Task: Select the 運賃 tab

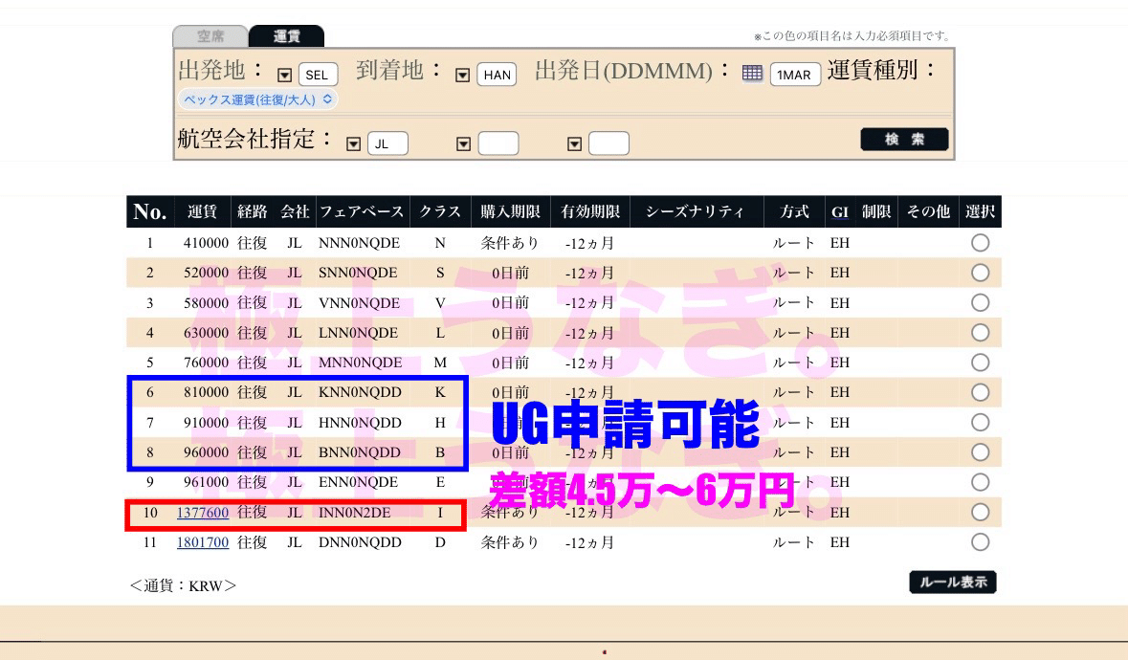Action: [x=287, y=35]
